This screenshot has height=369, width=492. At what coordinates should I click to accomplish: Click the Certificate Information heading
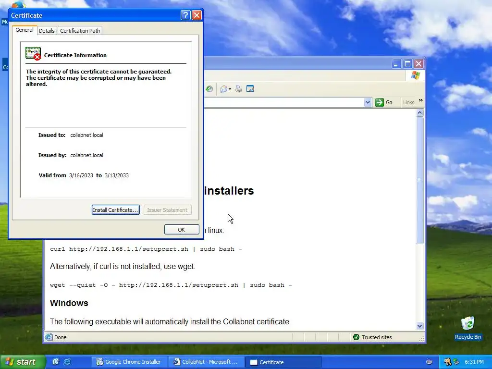point(75,55)
